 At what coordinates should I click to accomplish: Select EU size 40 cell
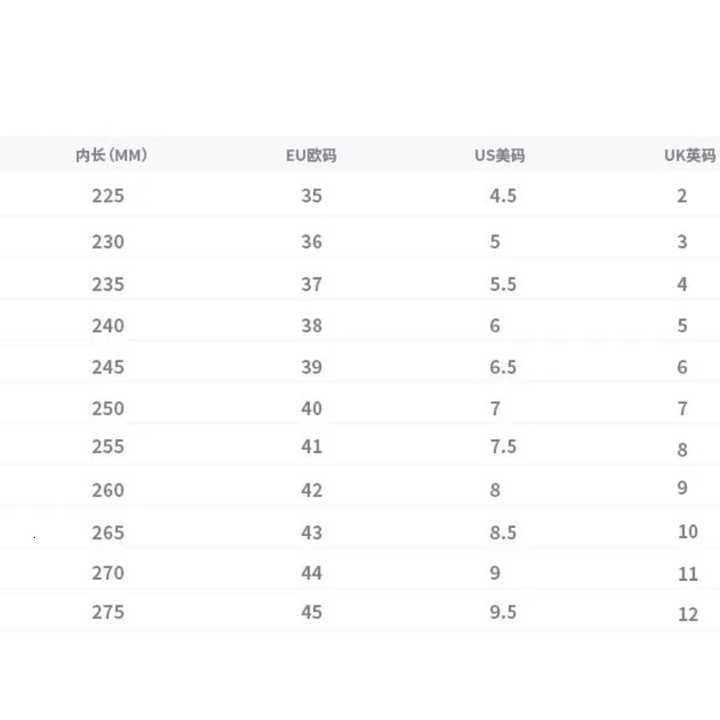(311, 408)
